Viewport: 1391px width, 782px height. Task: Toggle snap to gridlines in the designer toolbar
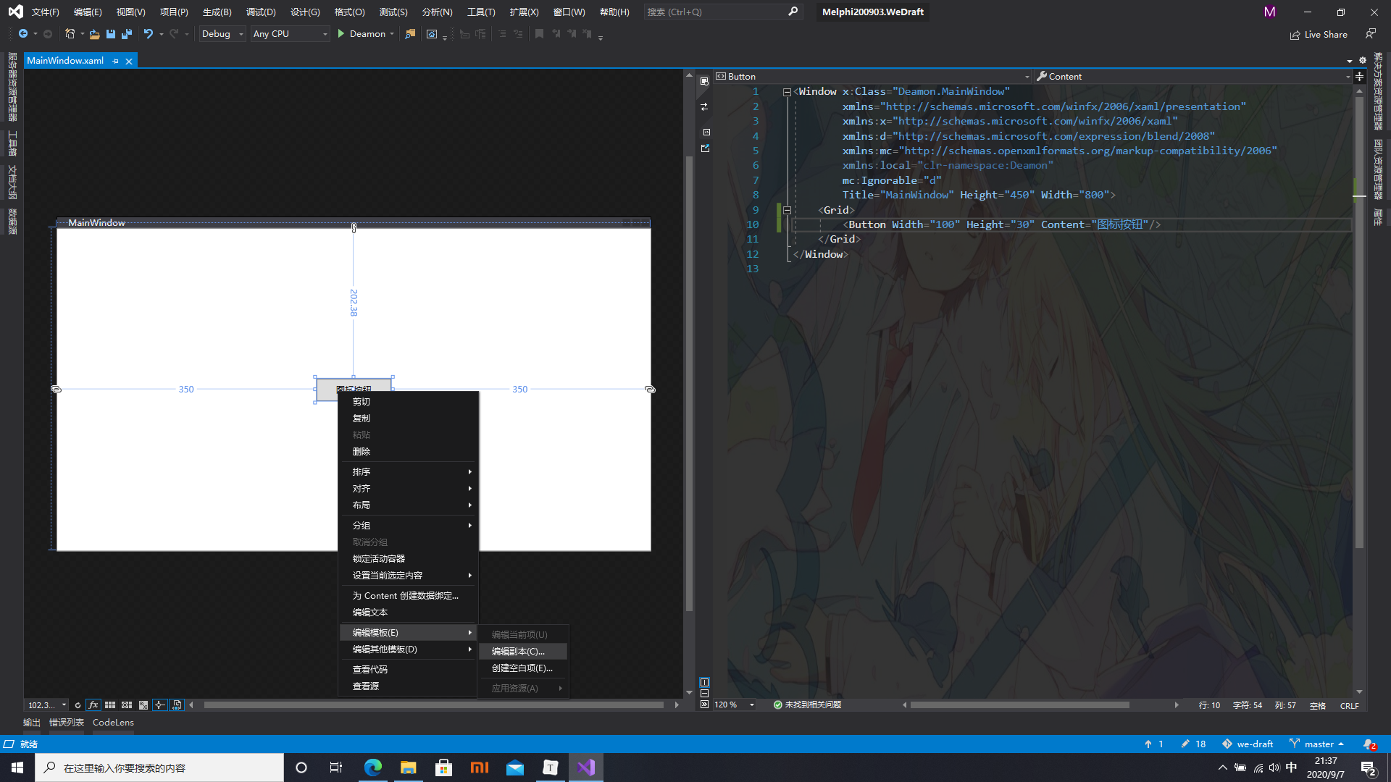(127, 705)
